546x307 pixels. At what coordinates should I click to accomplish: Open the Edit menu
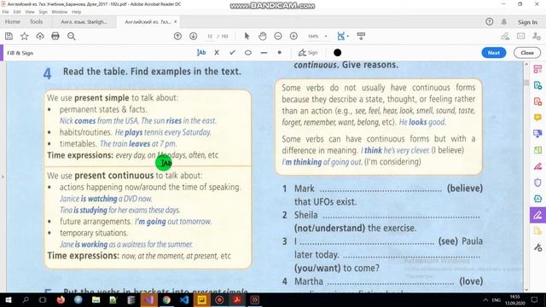pyautogui.click(x=17, y=12)
